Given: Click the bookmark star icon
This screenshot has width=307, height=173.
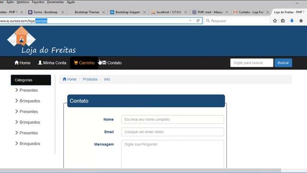Looking at the screenshot, I should [275, 21].
